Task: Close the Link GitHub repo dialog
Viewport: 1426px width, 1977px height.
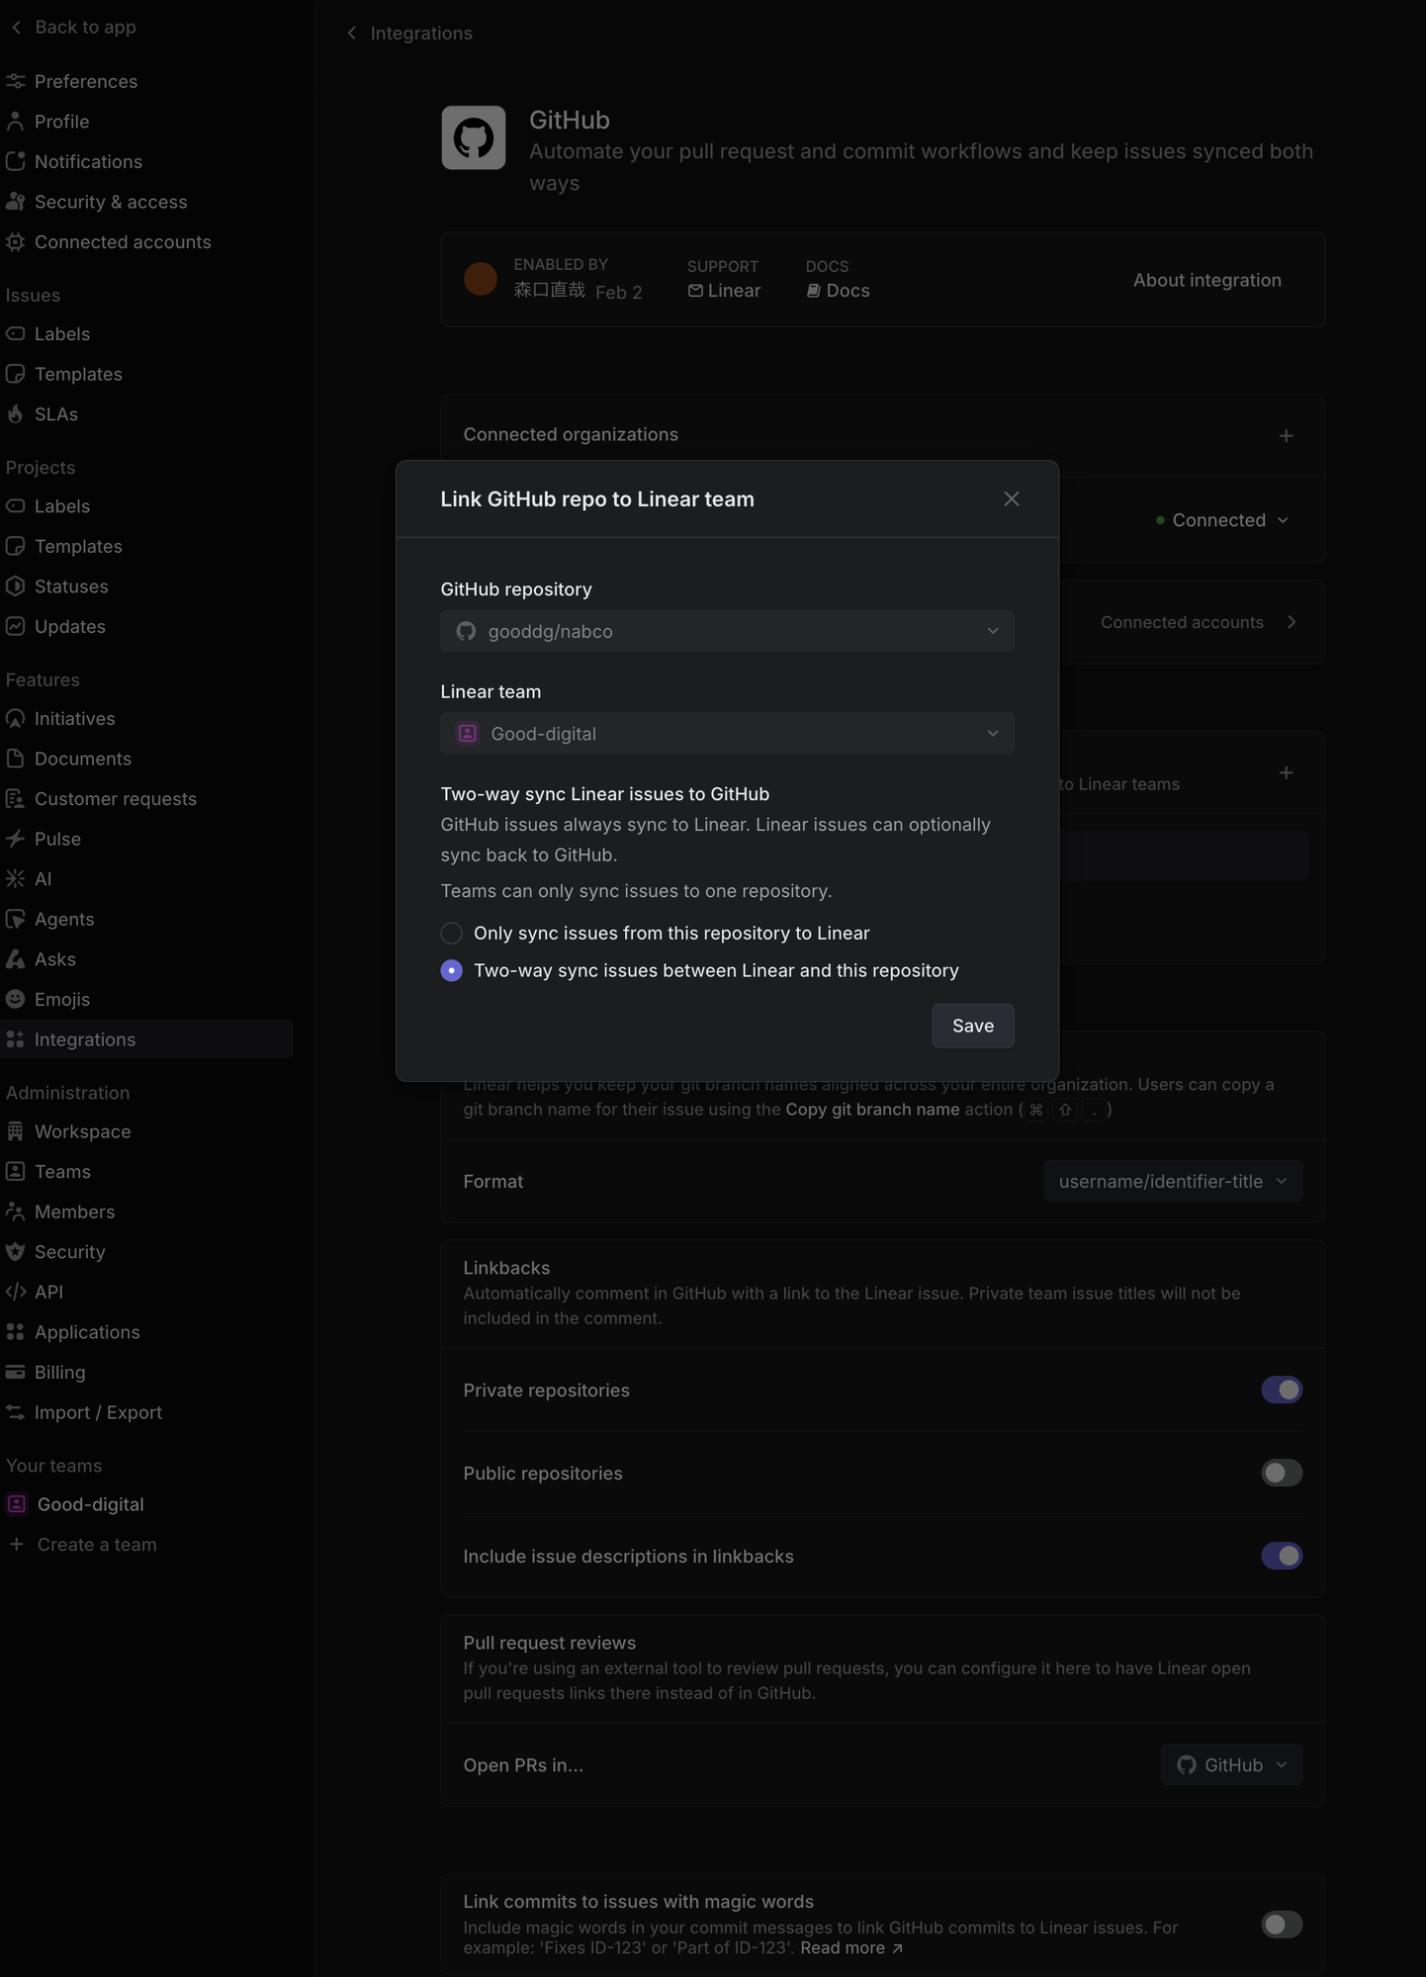Action: (x=1011, y=499)
